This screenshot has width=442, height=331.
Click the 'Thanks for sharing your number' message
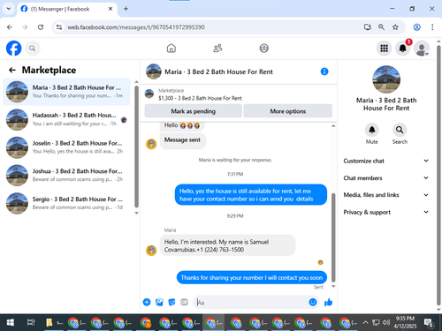click(252, 277)
